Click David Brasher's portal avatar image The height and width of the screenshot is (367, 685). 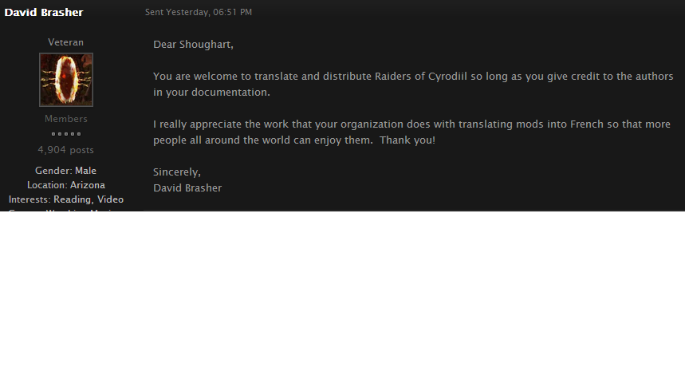point(66,80)
